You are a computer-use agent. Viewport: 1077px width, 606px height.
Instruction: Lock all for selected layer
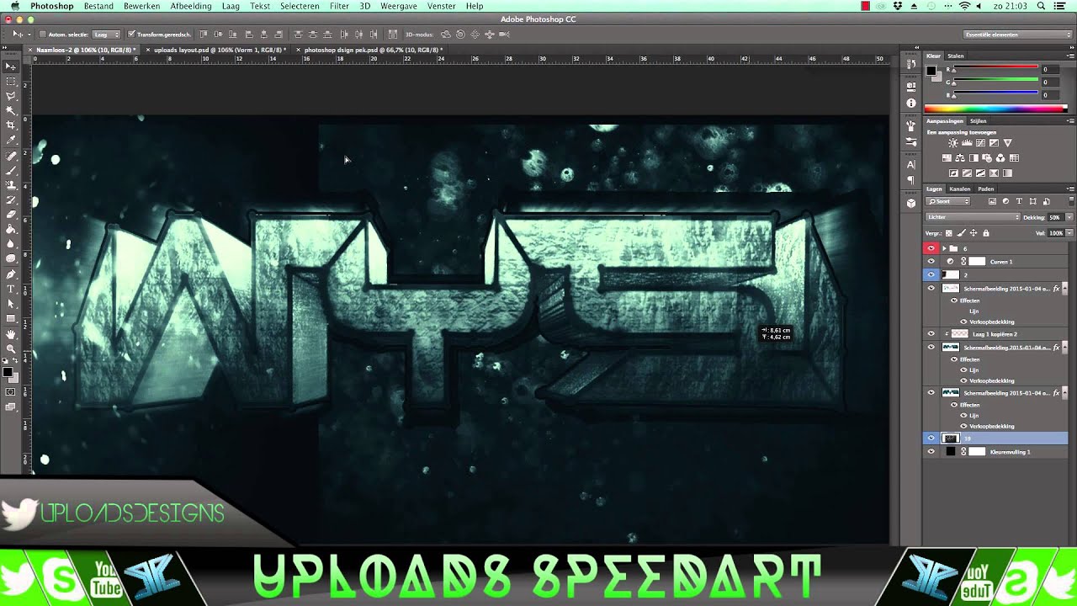pos(986,233)
